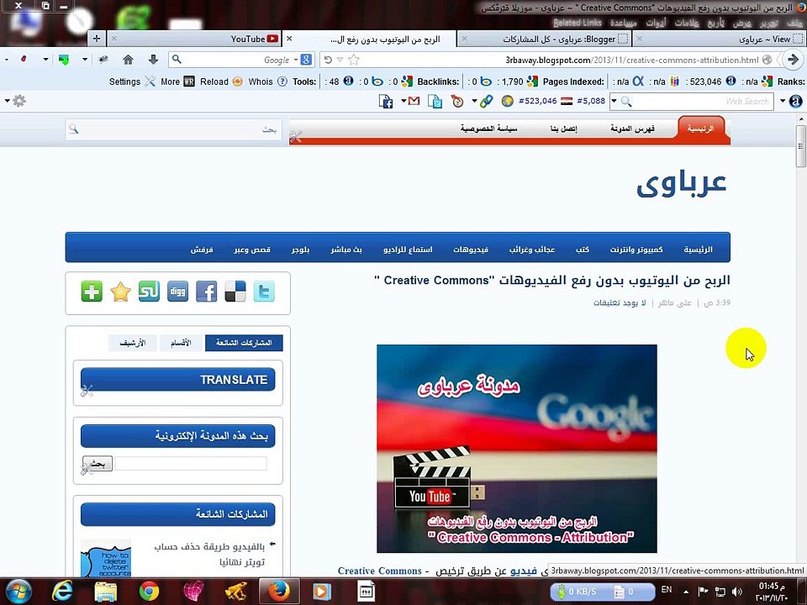Screen dimensions: 807x605
Task: Open the Related Links menu
Action: [x=577, y=23]
